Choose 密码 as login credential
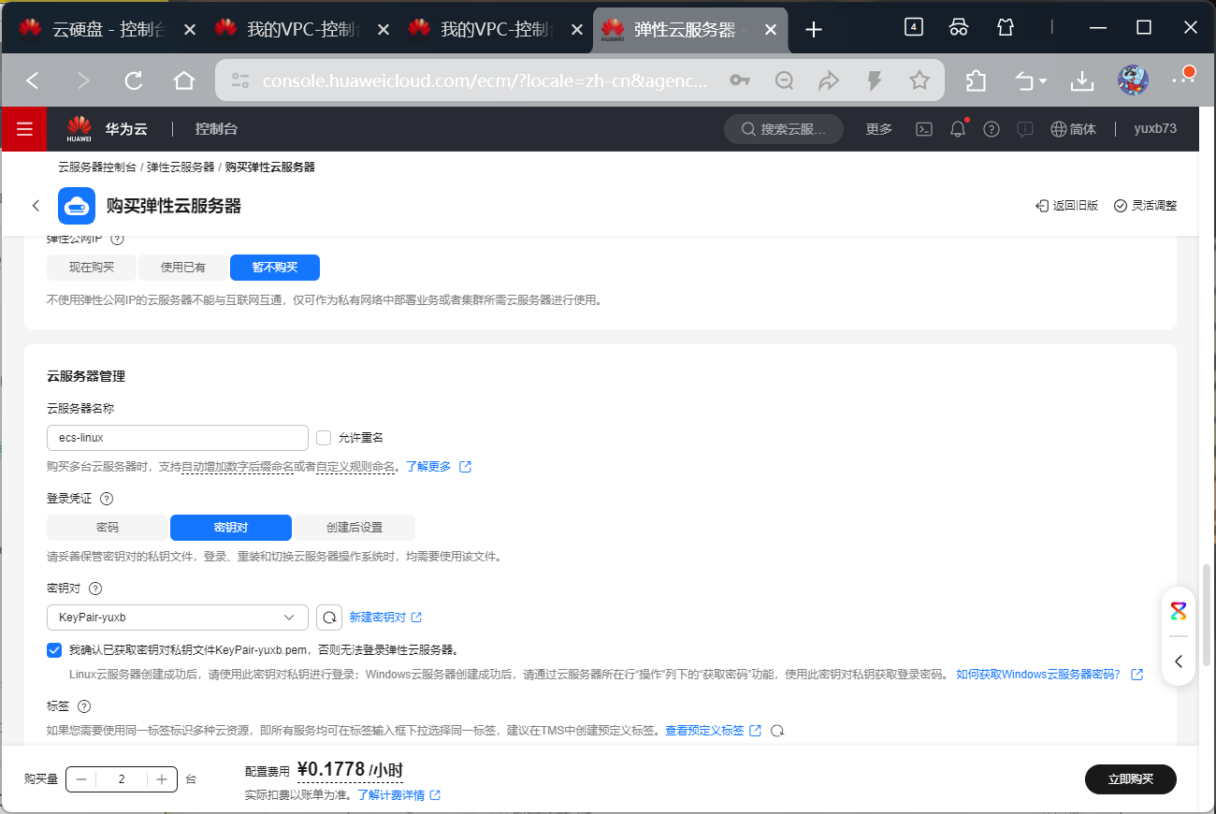The height and width of the screenshot is (814, 1216). click(x=108, y=528)
